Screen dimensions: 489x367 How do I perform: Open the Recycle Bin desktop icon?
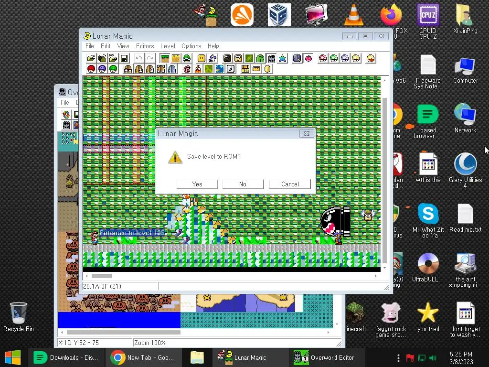[x=19, y=317]
